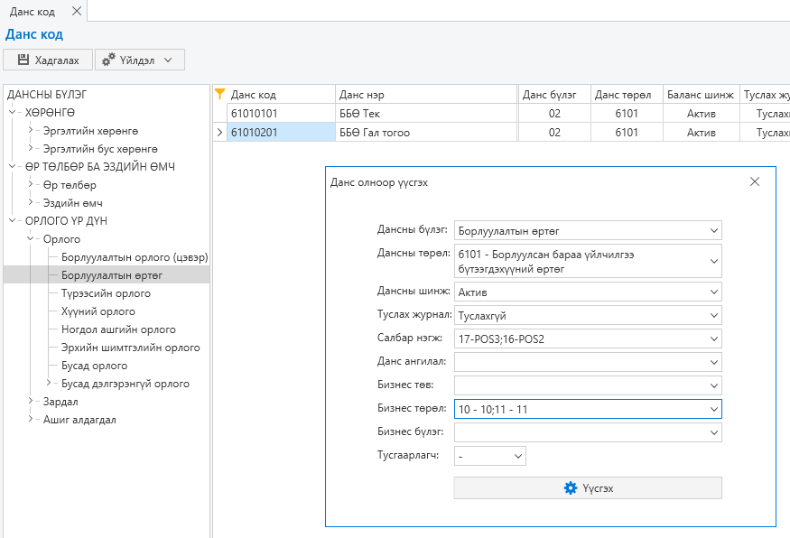The height and width of the screenshot is (538, 790).
Task: Expand the Эргэлтийн хөрөнгө node
Action: click(30, 130)
